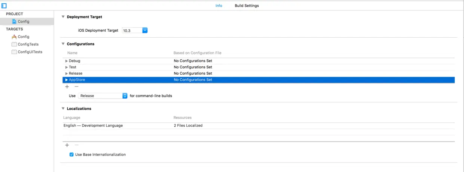464x172 pixels.
Task: Expand the AppStore configuration row
Action: [67, 80]
